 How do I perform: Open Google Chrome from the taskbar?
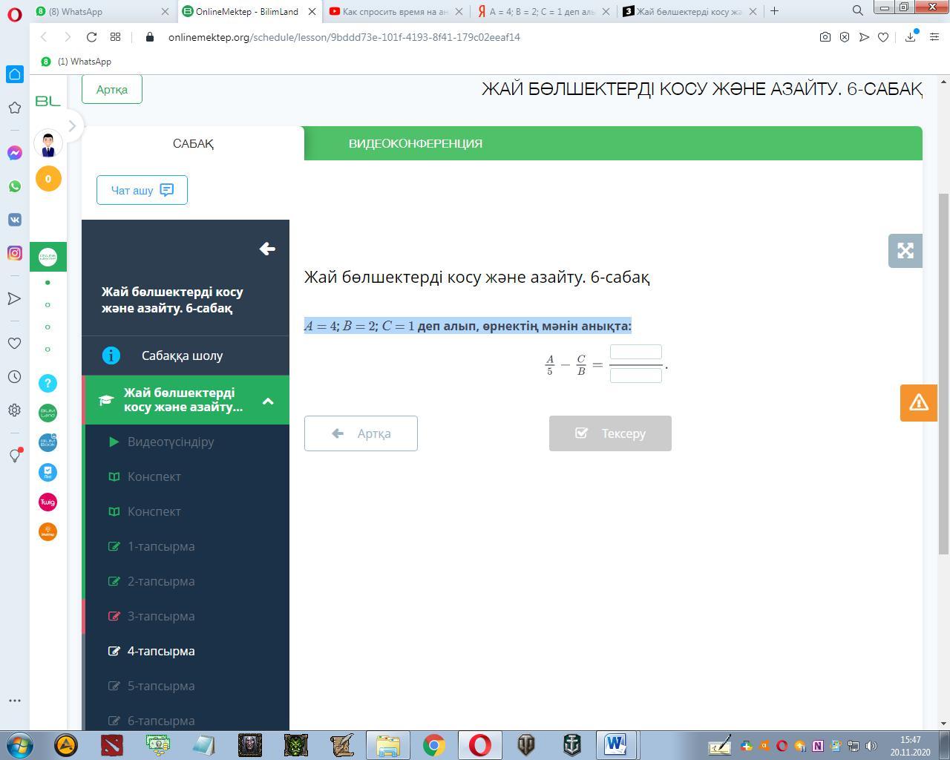pyautogui.click(x=434, y=744)
